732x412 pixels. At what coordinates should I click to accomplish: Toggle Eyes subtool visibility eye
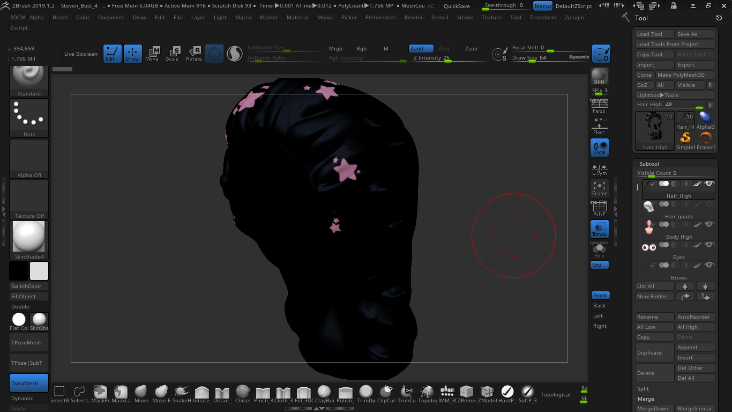[709, 245]
